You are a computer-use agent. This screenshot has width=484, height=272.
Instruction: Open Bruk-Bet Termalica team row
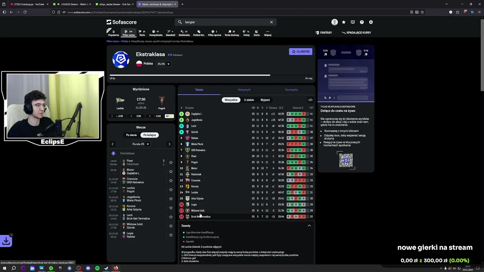(247, 217)
